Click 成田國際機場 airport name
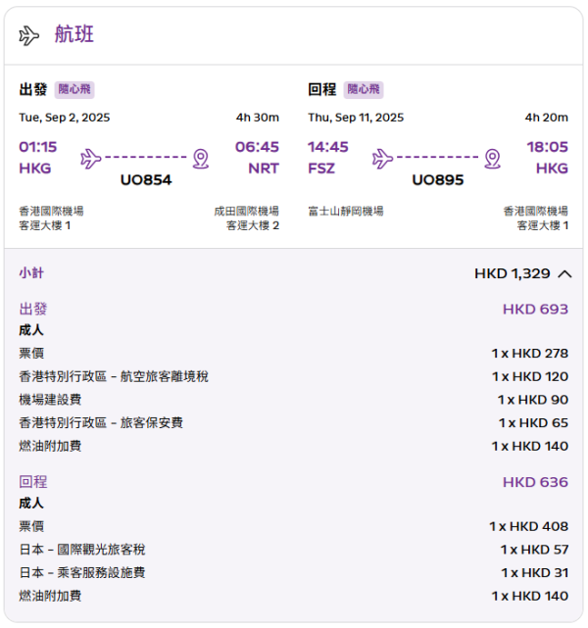Image resolution: width=588 pixels, height=628 pixels. [x=246, y=211]
